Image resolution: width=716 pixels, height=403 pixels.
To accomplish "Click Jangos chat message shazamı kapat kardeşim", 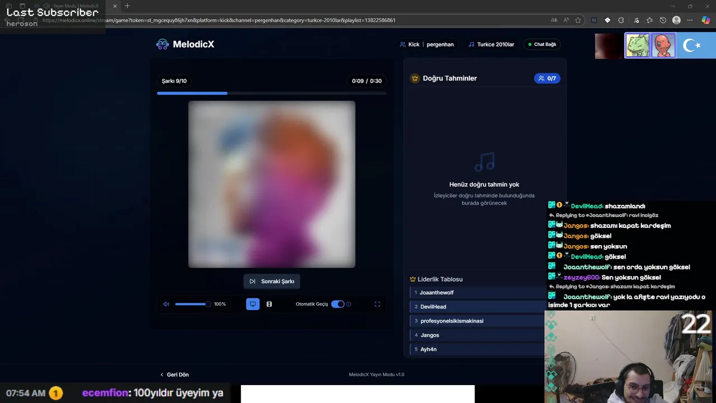I will coord(609,226).
